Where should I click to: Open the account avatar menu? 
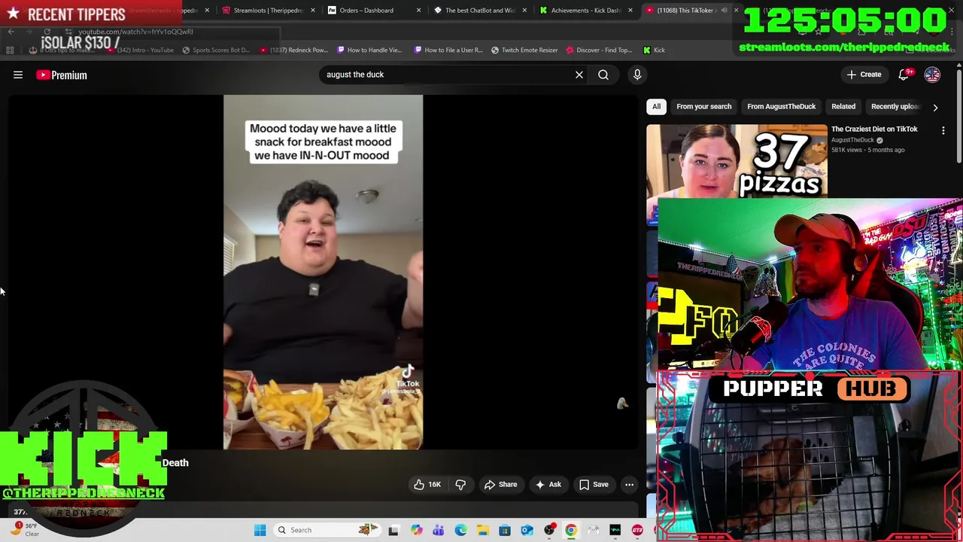932,75
